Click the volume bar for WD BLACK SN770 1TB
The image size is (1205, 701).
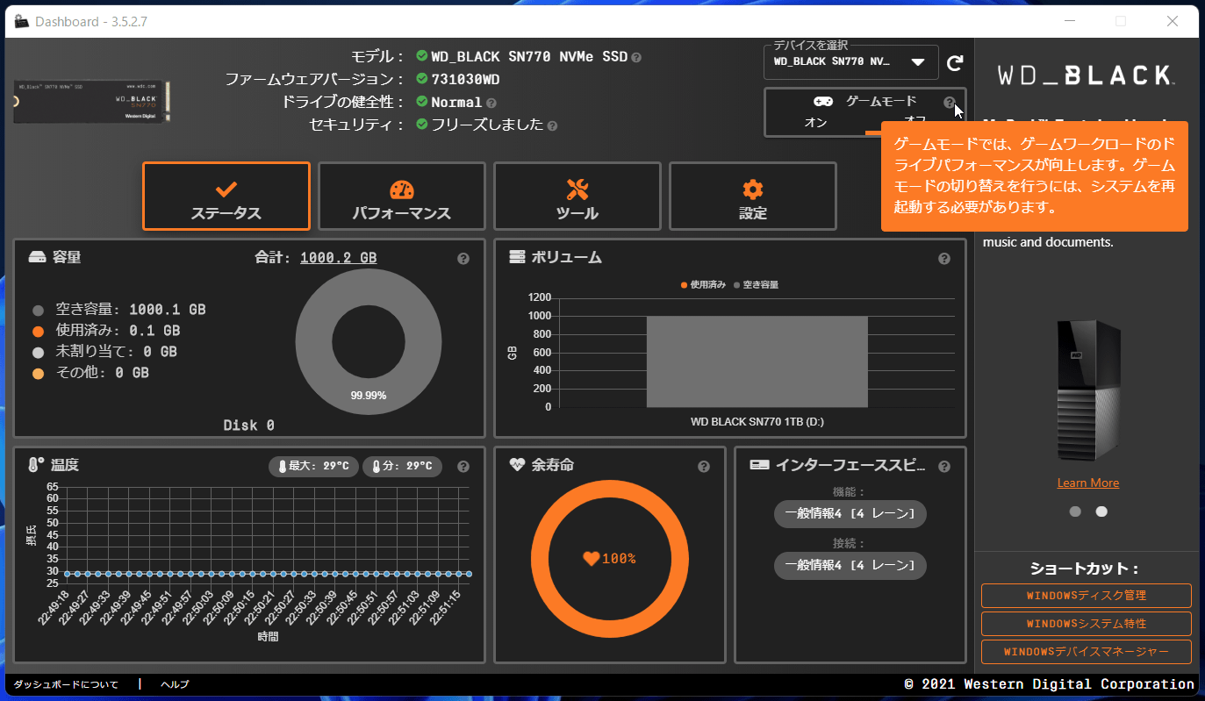[757, 361]
